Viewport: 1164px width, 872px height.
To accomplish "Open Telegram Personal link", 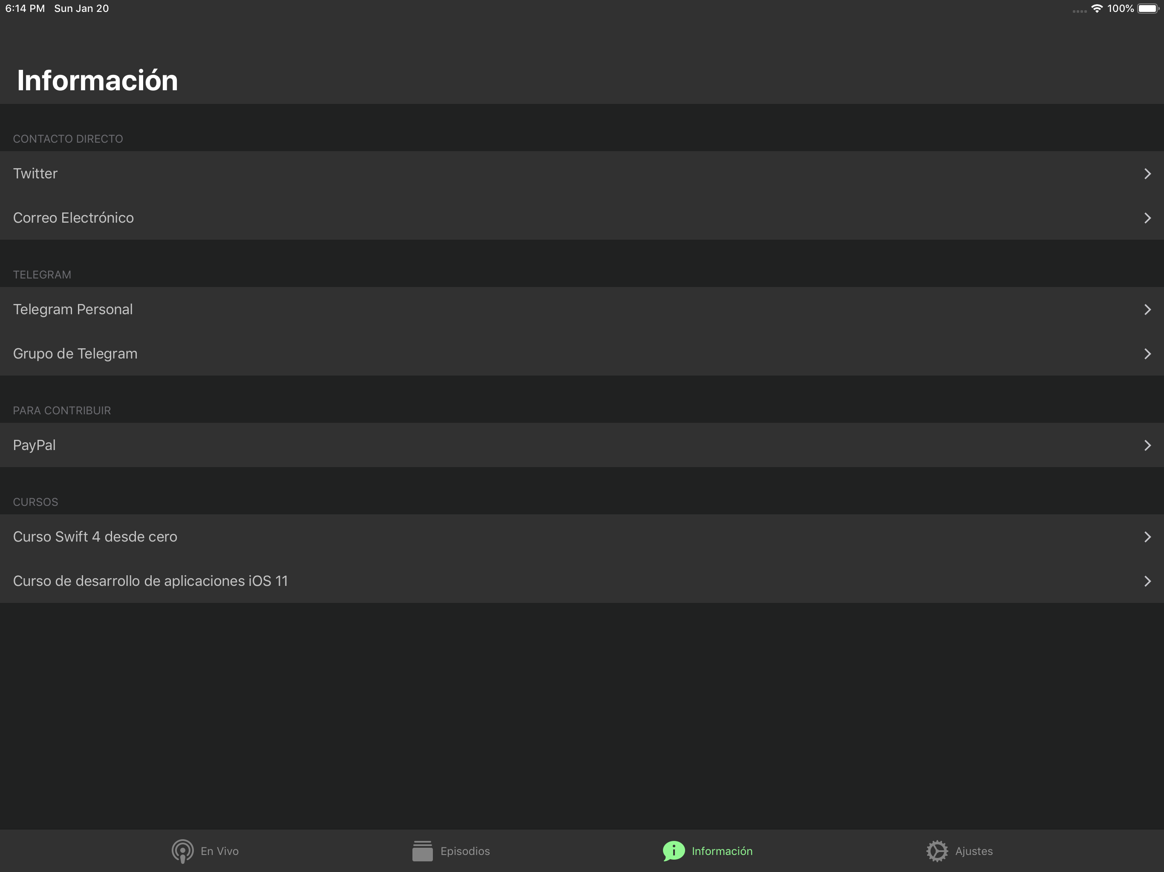I will [582, 309].
